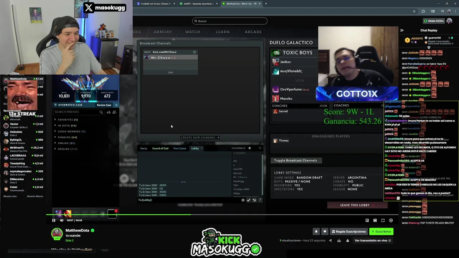This screenshot has height=258, width=459.
Task: Open the Learn menu in Dota
Action: (223, 32)
